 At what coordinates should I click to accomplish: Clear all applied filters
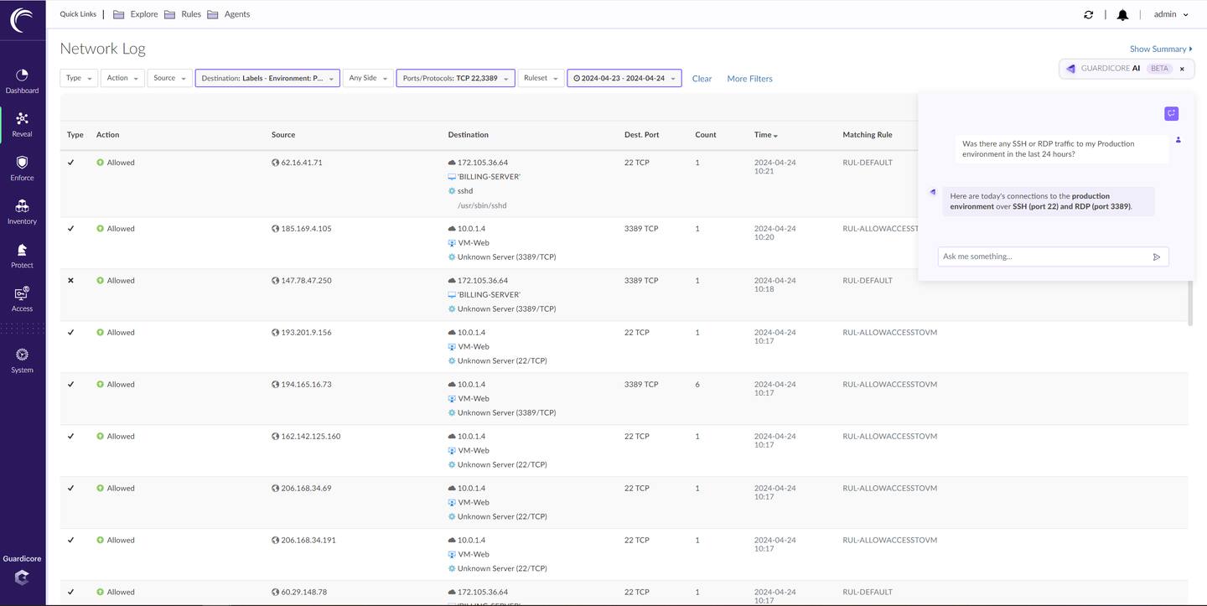[x=702, y=79]
